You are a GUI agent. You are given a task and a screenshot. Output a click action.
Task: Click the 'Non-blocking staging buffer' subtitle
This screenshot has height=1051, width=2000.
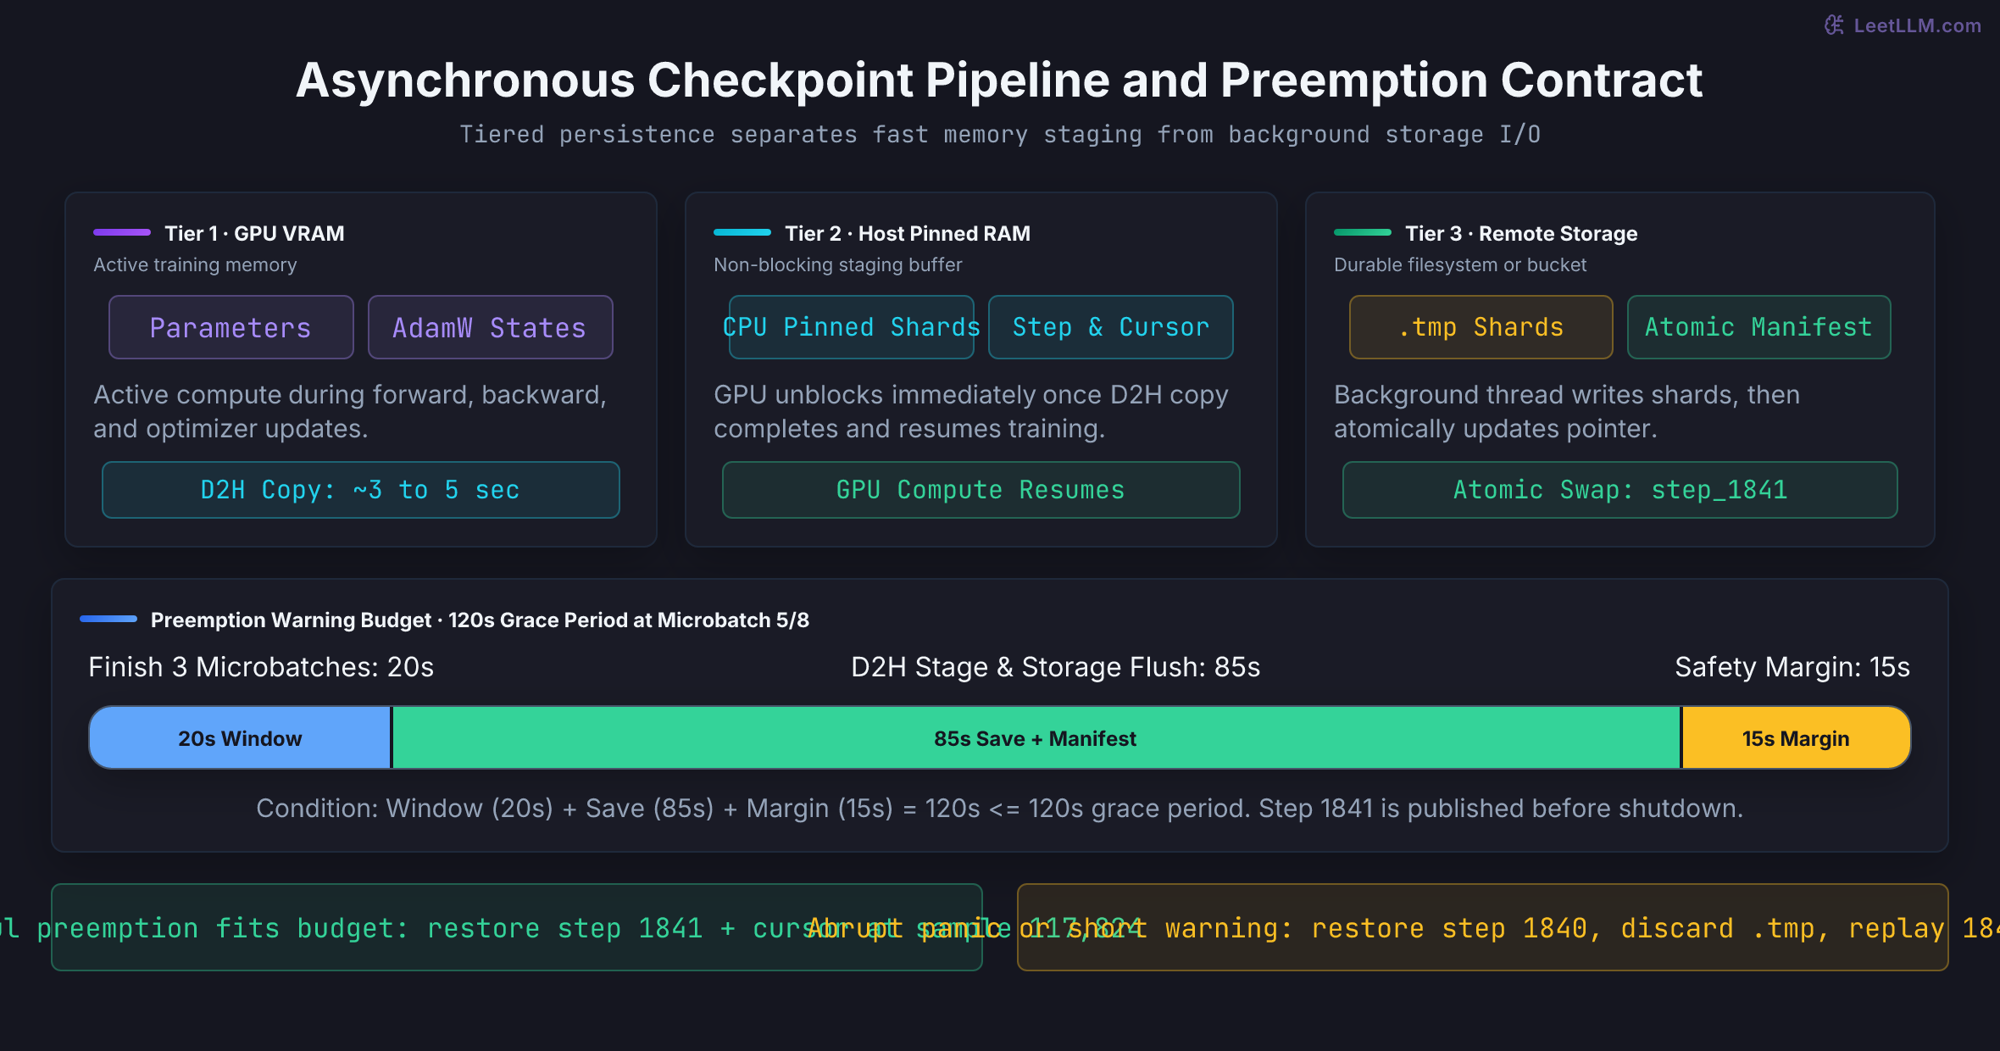click(x=838, y=265)
